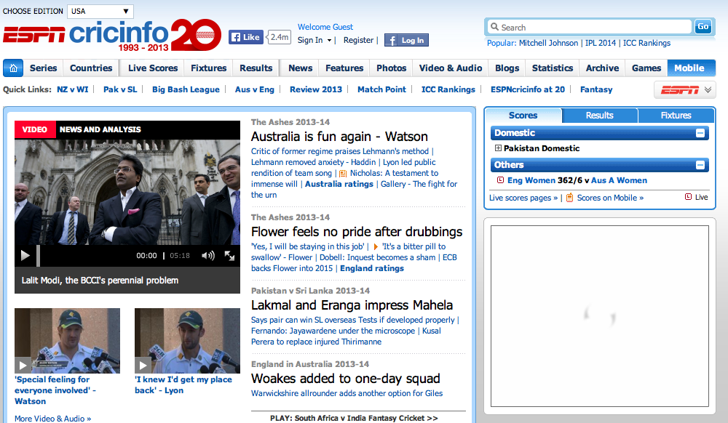The image size is (728, 423).
Task: Click the video progress bar
Action: coord(87,255)
